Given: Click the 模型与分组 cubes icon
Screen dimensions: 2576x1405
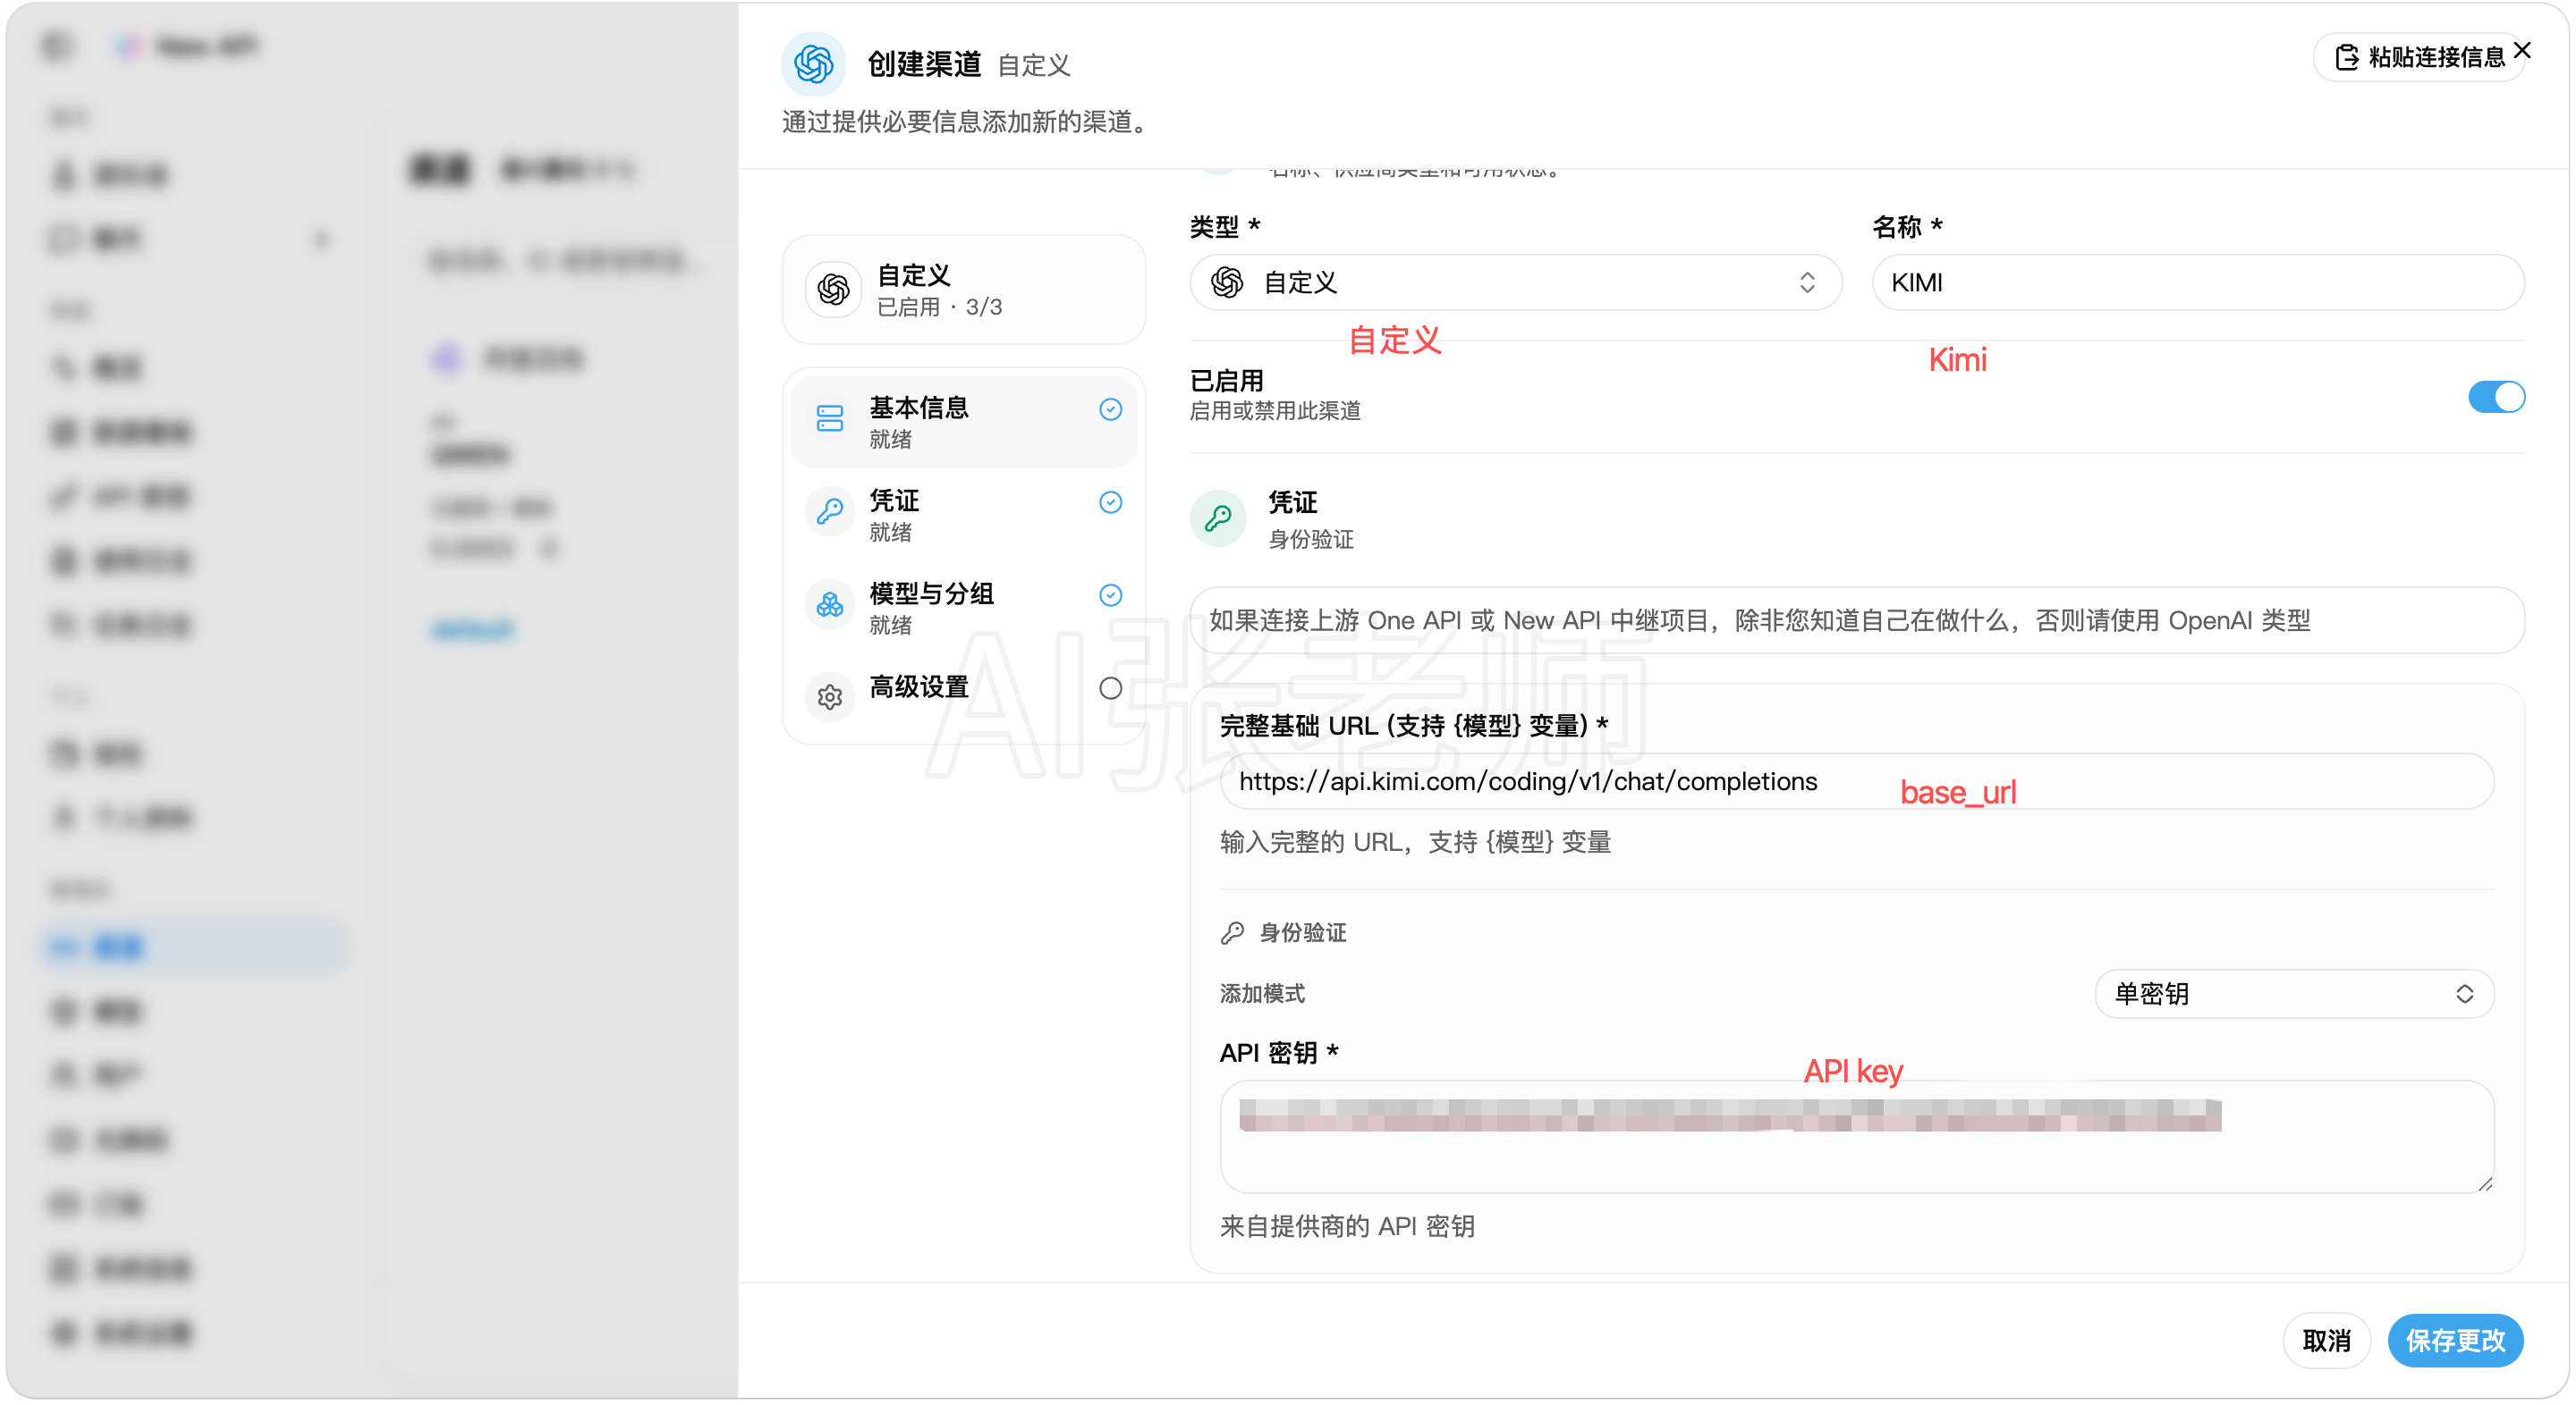Looking at the screenshot, I should tap(830, 604).
